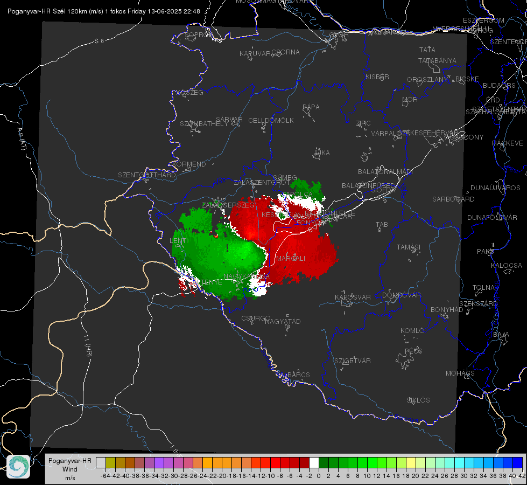
Task: Click the RACKEVE city label
Action: 508,143
